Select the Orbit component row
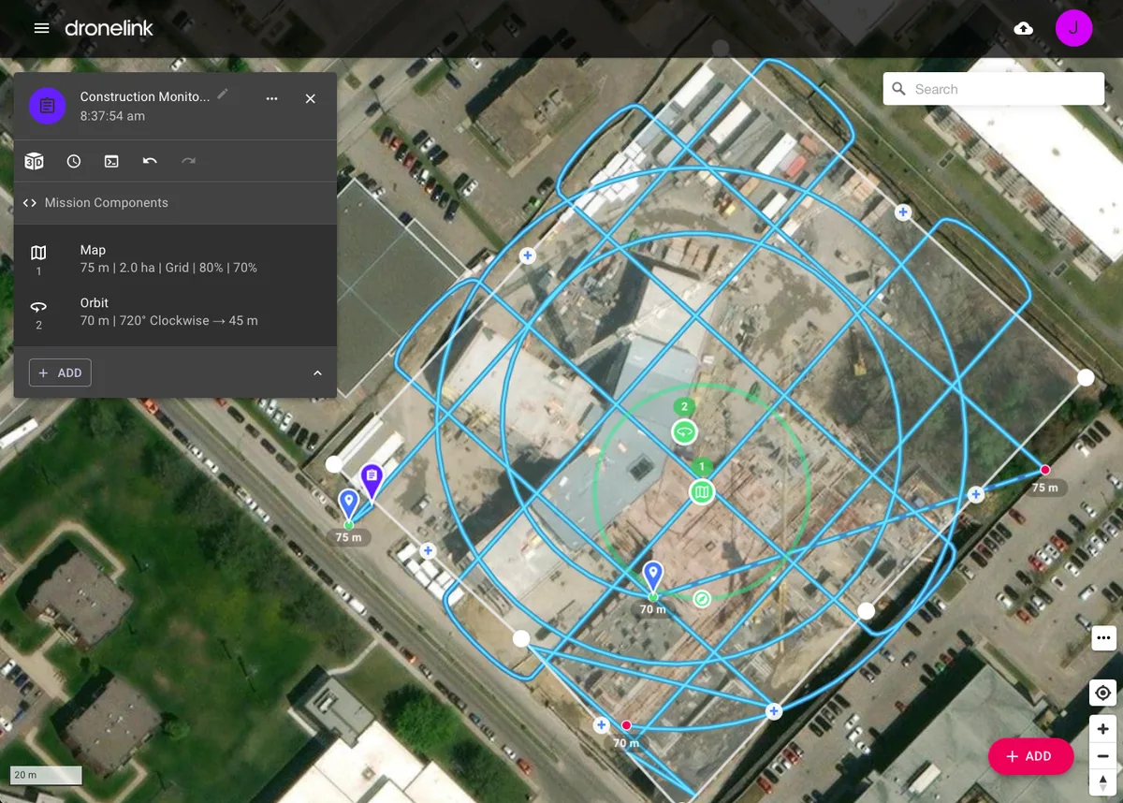1123x803 pixels. point(175,312)
